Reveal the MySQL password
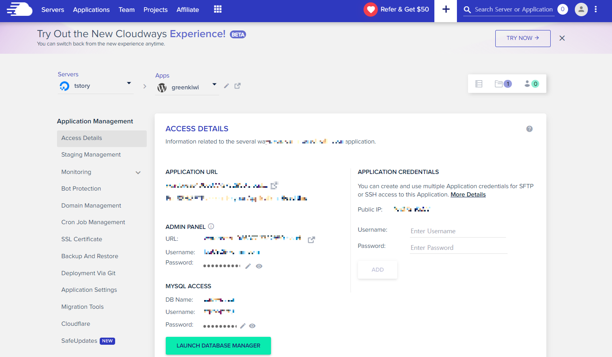This screenshot has width=612, height=357. coord(252,326)
